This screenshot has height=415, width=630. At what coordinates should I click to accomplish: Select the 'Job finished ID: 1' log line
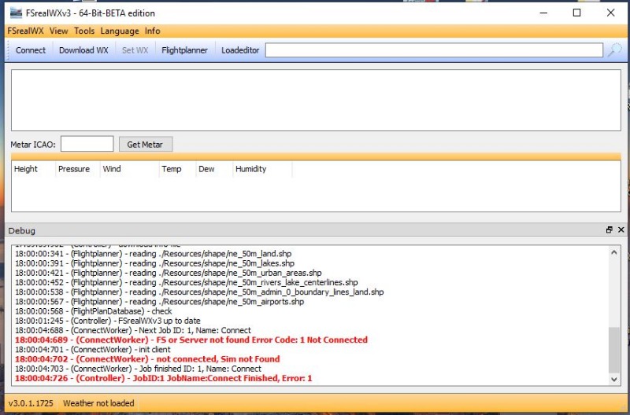(139, 369)
